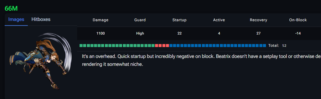
Task: Click the green startup frames segment
Action: coord(117,45)
